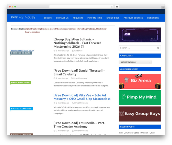
Task: Click the Business Growth category badge
Action: pos(21,53)
